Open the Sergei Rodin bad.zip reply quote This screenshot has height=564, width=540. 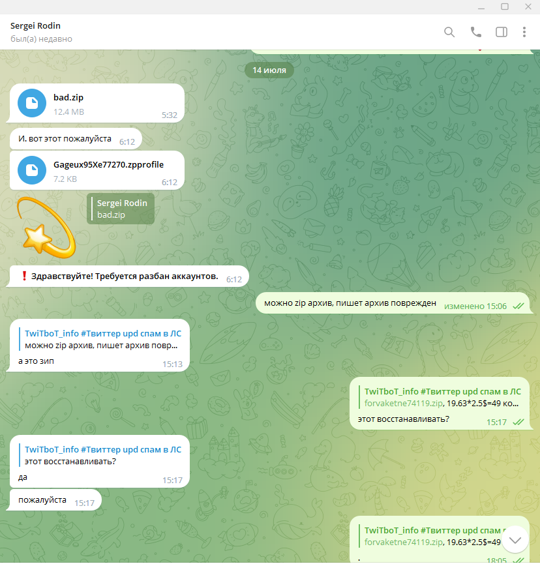pos(121,209)
